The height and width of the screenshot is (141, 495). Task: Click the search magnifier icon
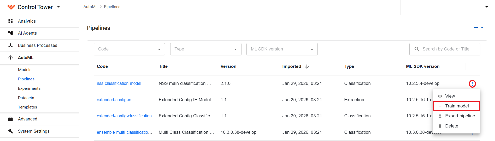tap(417, 49)
